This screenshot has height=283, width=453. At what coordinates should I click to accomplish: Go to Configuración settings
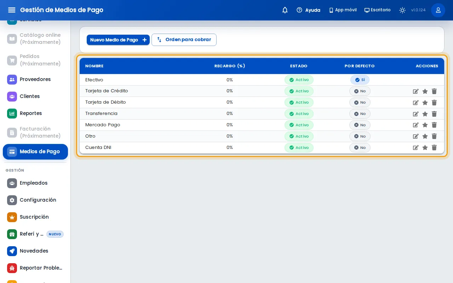click(35, 200)
